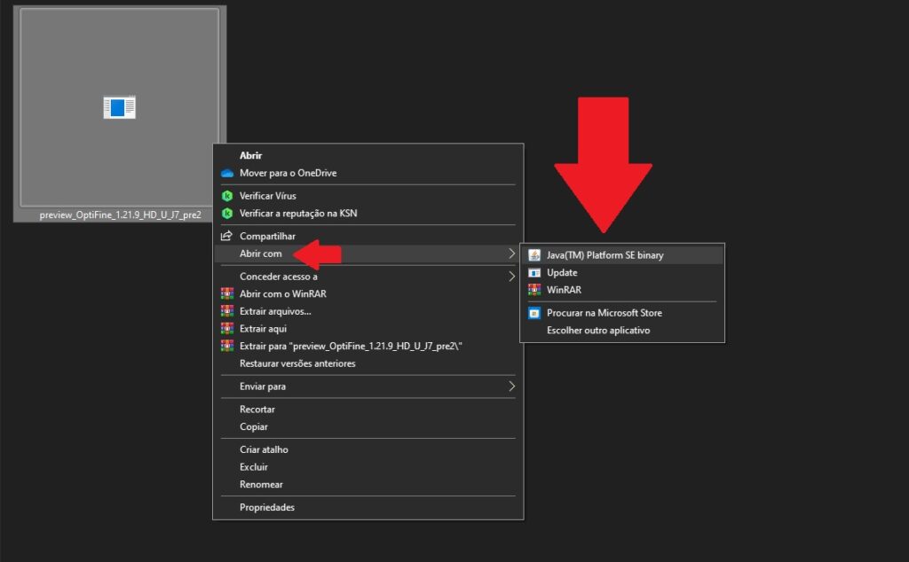This screenshot has width=909, height=562.
Task: Click the OneDrive cloud icon
Action: point(227,173)
